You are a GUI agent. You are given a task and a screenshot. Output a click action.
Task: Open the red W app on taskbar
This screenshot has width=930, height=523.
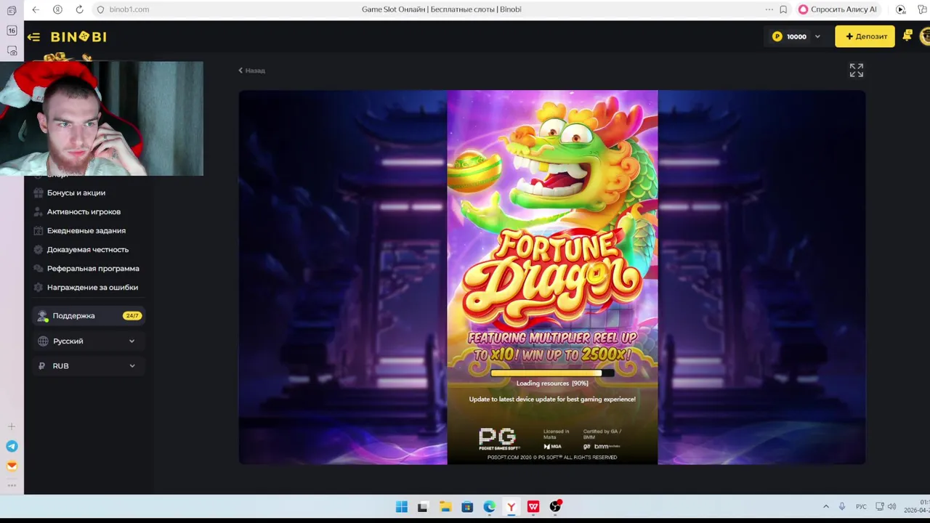point(533,507)
